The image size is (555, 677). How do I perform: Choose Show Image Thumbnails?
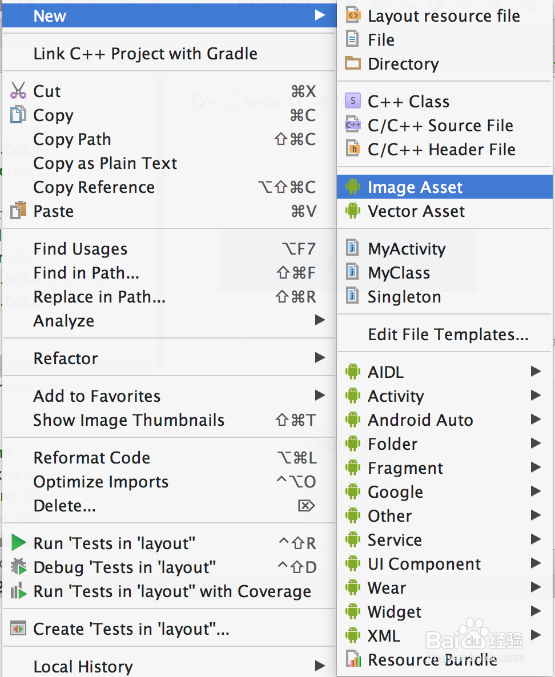point(169,420)
